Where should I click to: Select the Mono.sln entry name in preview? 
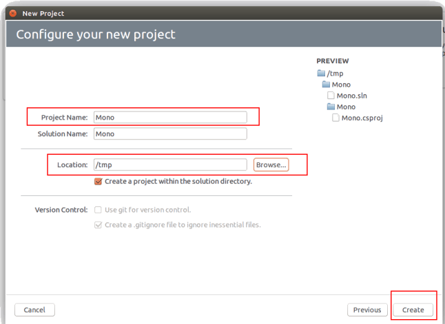point(351,96)
